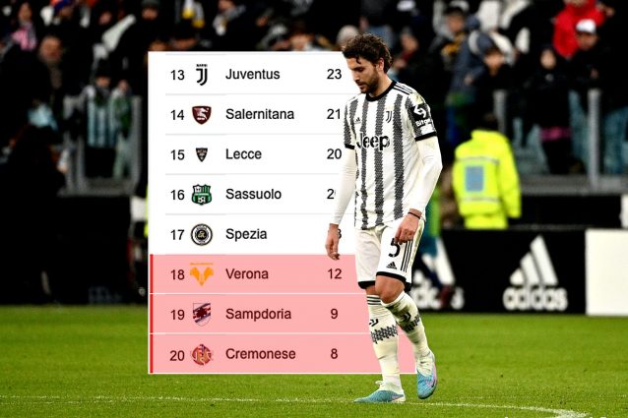Click the Sassuolo green crest
This screenshot has width=628, height=418.
[x=202, y=194]
